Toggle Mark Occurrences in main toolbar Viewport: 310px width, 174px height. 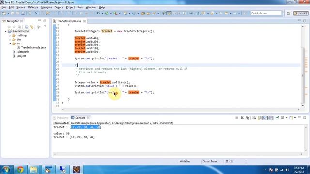[169, 13]
